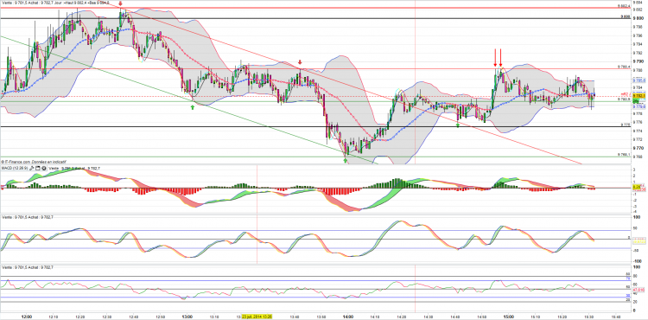Select the 9 768,1 green support line label
The width and height of the screenshot is (648, 320).
[624, 155]
